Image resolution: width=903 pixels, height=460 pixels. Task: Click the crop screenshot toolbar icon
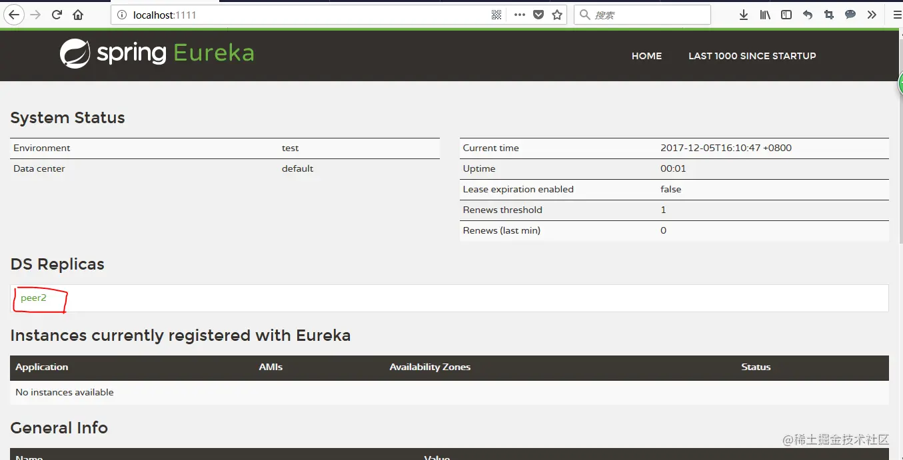(x=829, y=15)
